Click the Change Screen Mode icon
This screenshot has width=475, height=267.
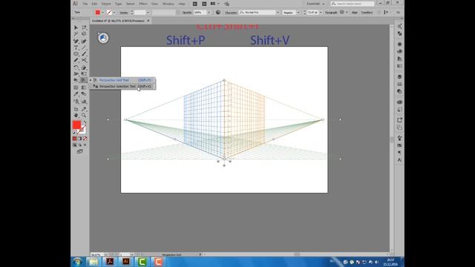(x=79, y=151)
